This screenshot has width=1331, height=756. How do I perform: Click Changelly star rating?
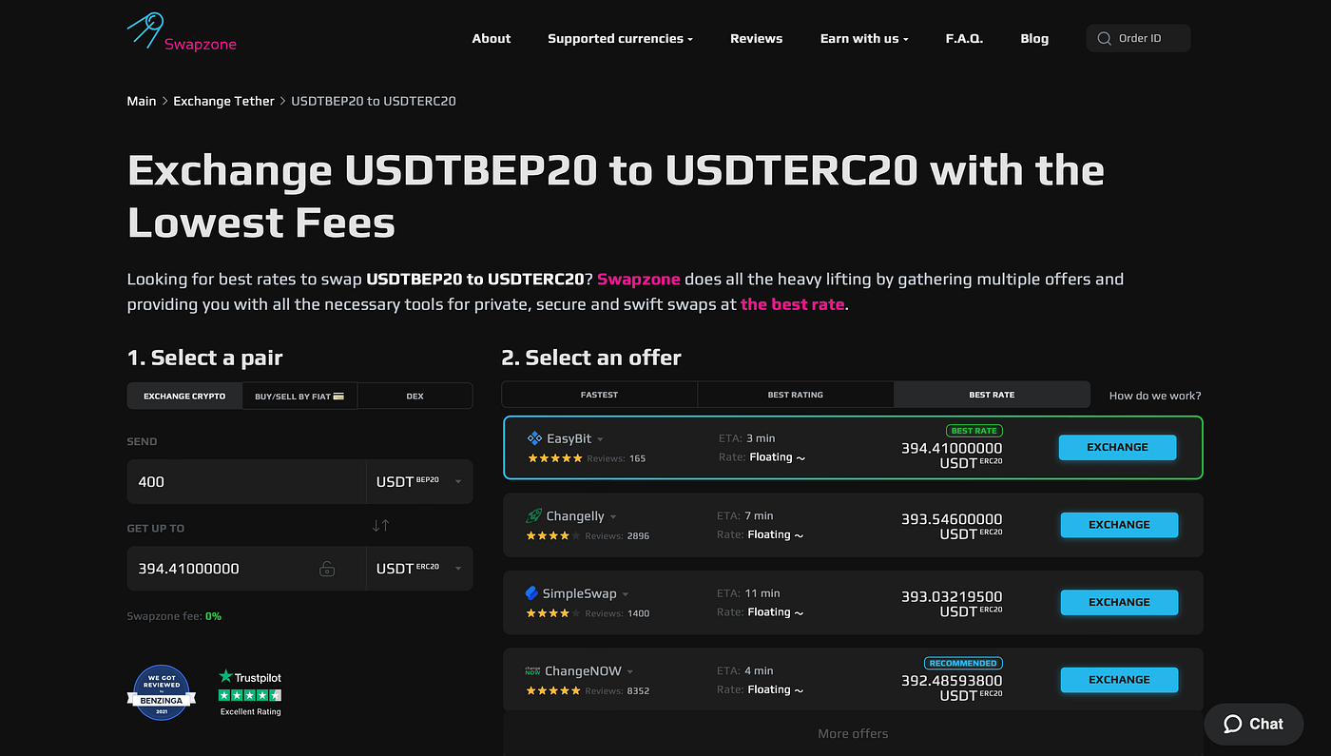554,536
